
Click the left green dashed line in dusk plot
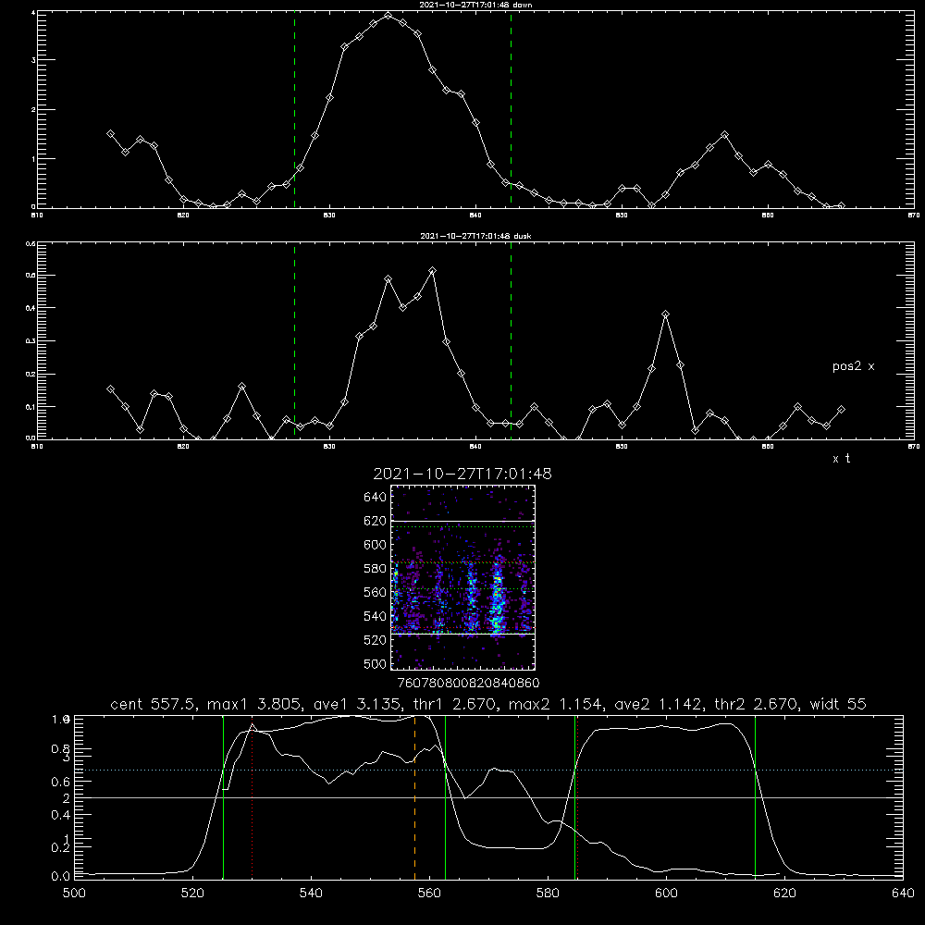pos(294,339)
